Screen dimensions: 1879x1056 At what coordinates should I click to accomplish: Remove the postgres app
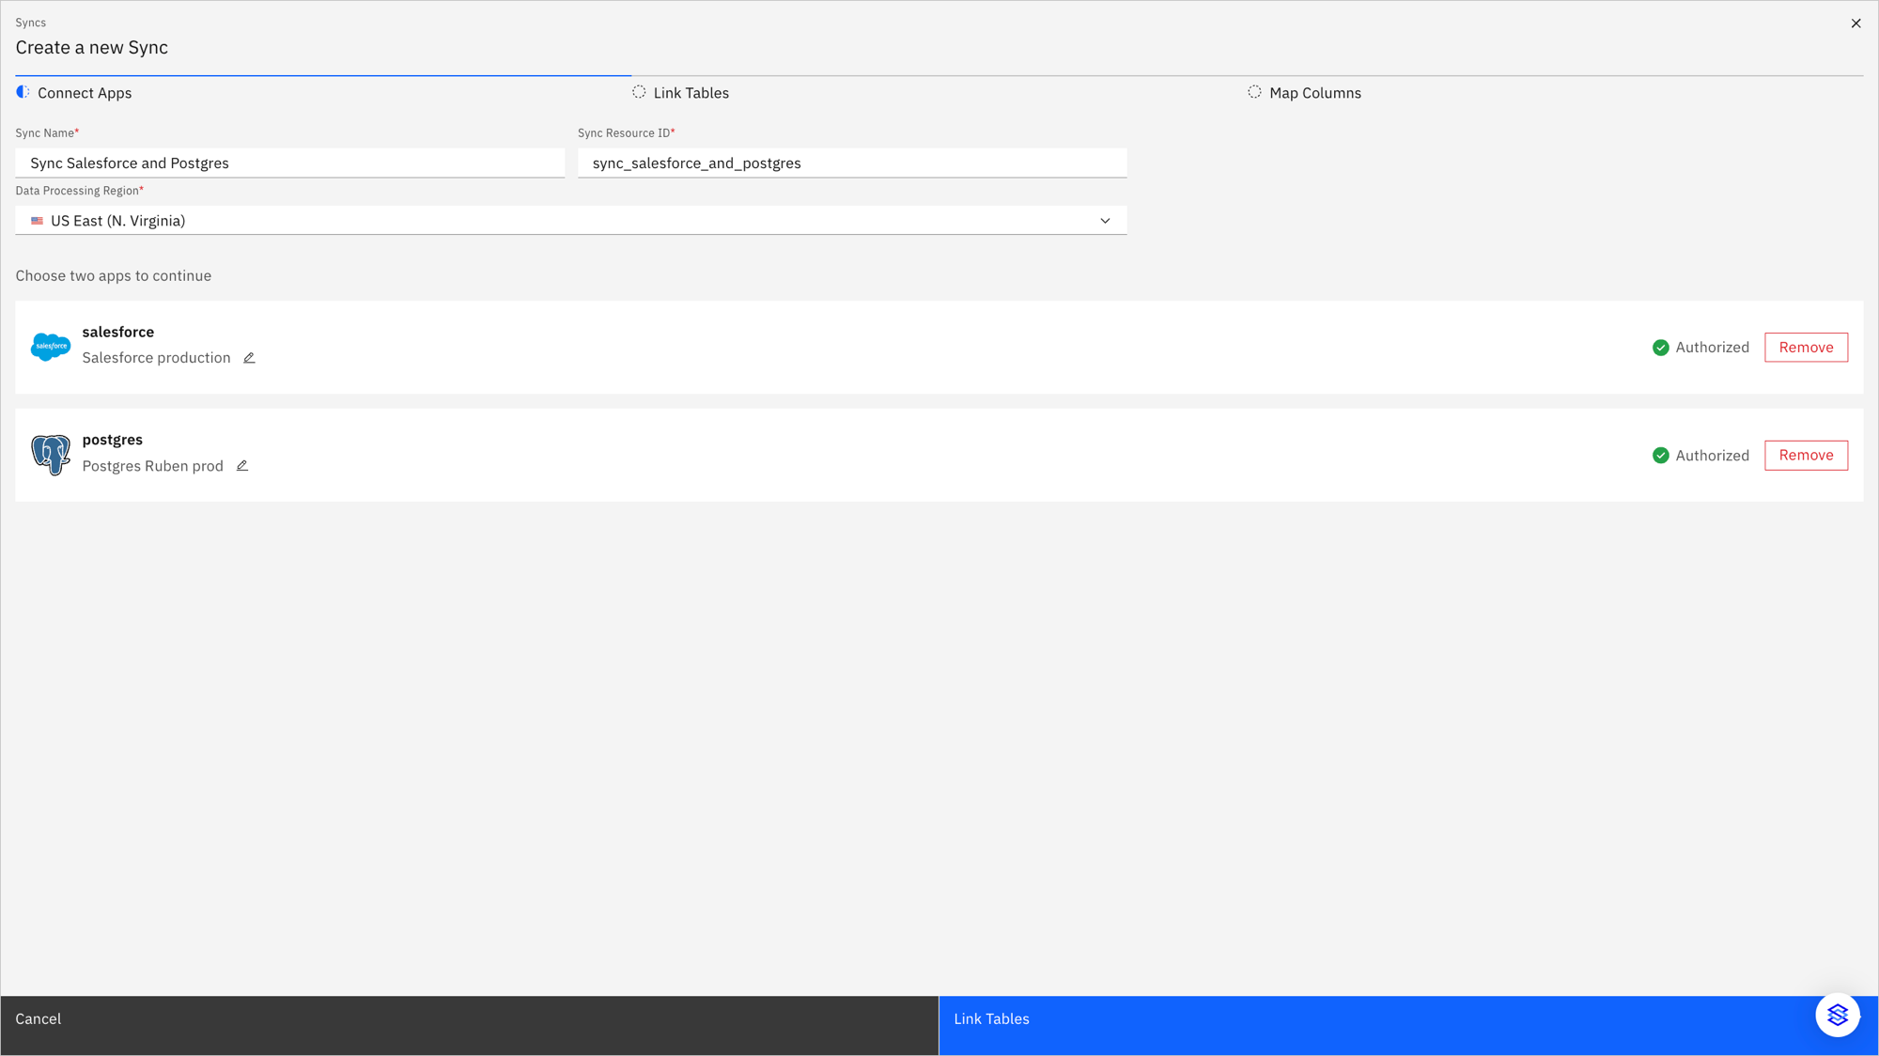(1806, 456)
